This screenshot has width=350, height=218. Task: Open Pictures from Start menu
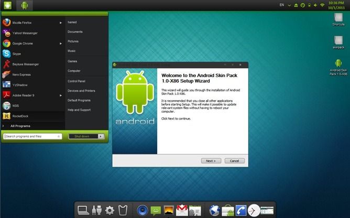[73, 41]
